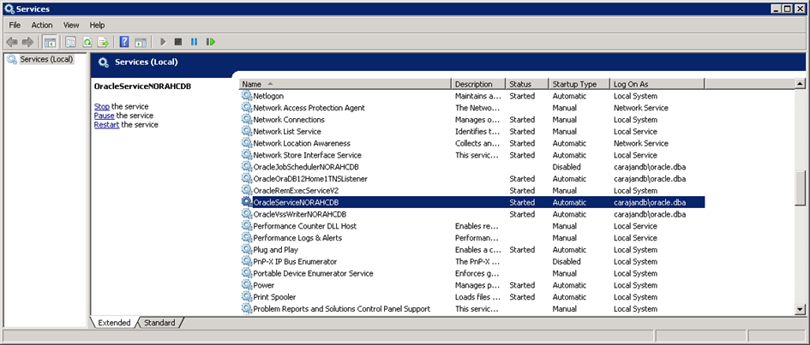810x345 pixels.
Task: Select Network Store Interface Service row
Action: point(472,155)
